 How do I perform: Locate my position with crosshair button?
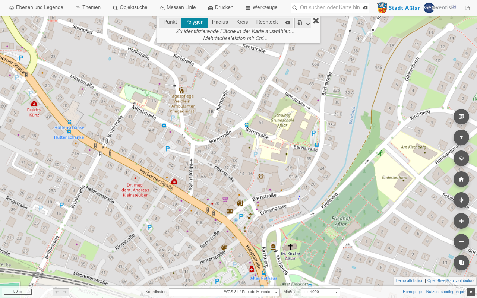pyautogui.click(x=461, y=200)
